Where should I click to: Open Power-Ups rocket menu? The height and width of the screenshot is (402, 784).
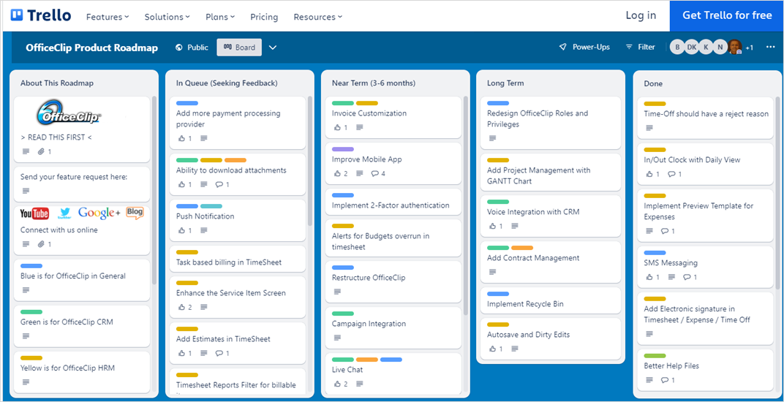(584, 47)
